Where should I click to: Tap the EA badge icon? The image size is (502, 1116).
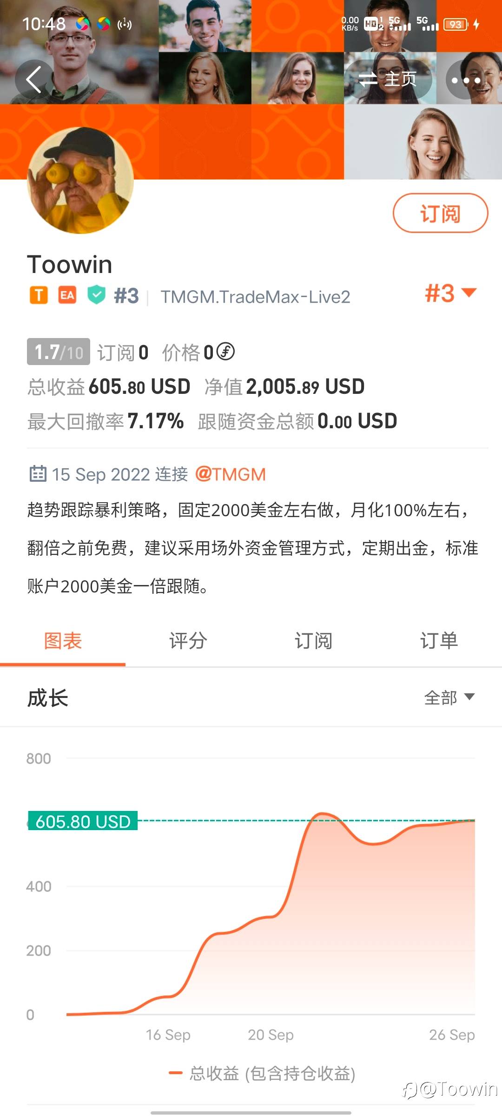click(x=67, y=295)
